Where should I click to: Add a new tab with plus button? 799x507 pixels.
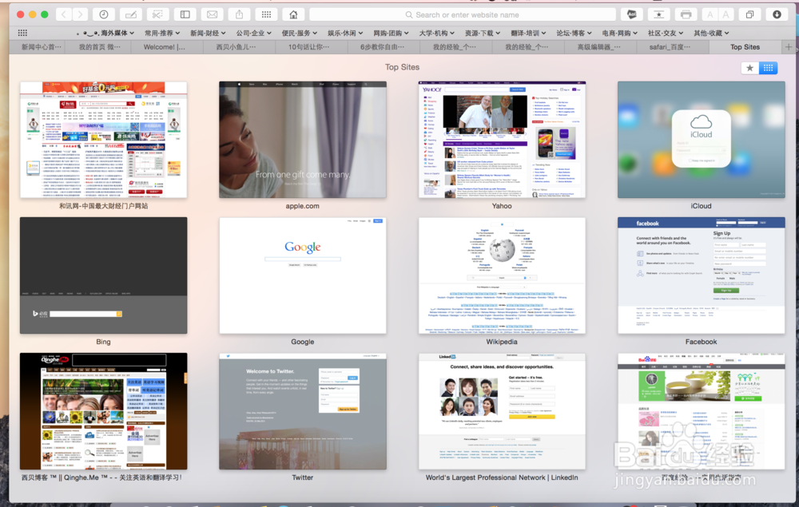(789, 47)
